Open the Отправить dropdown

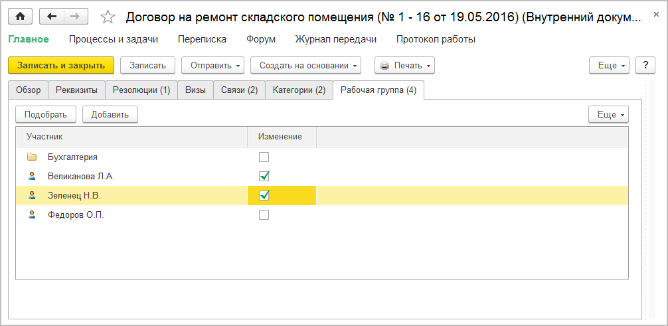click(x=212, y=65)
